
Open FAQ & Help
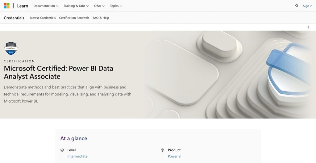click(x=101, y=18)
